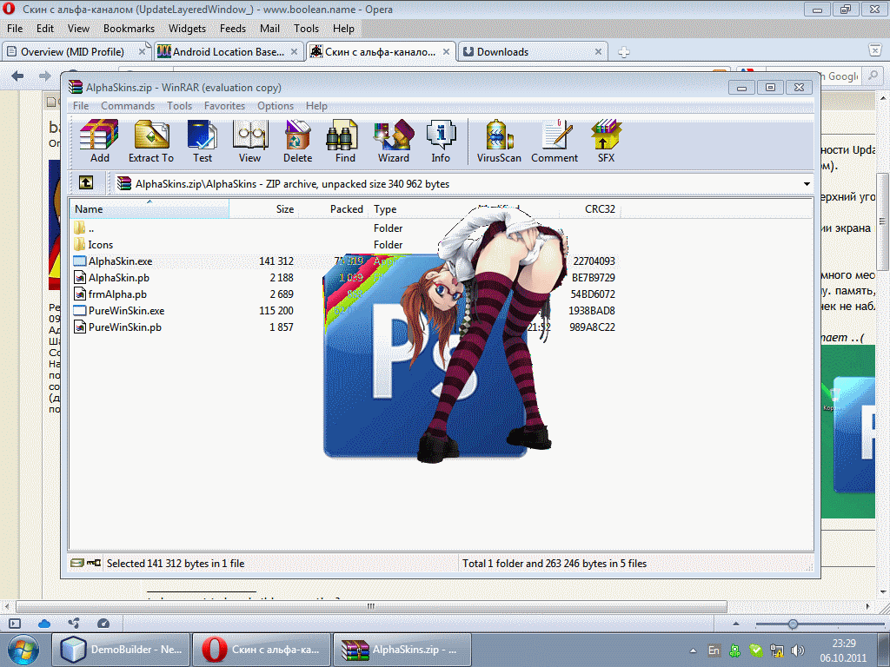The height and width of the screenshot is (667, 890).
Task: Click the zoom slider in Opera status bar
Action: tap(793, 624)
